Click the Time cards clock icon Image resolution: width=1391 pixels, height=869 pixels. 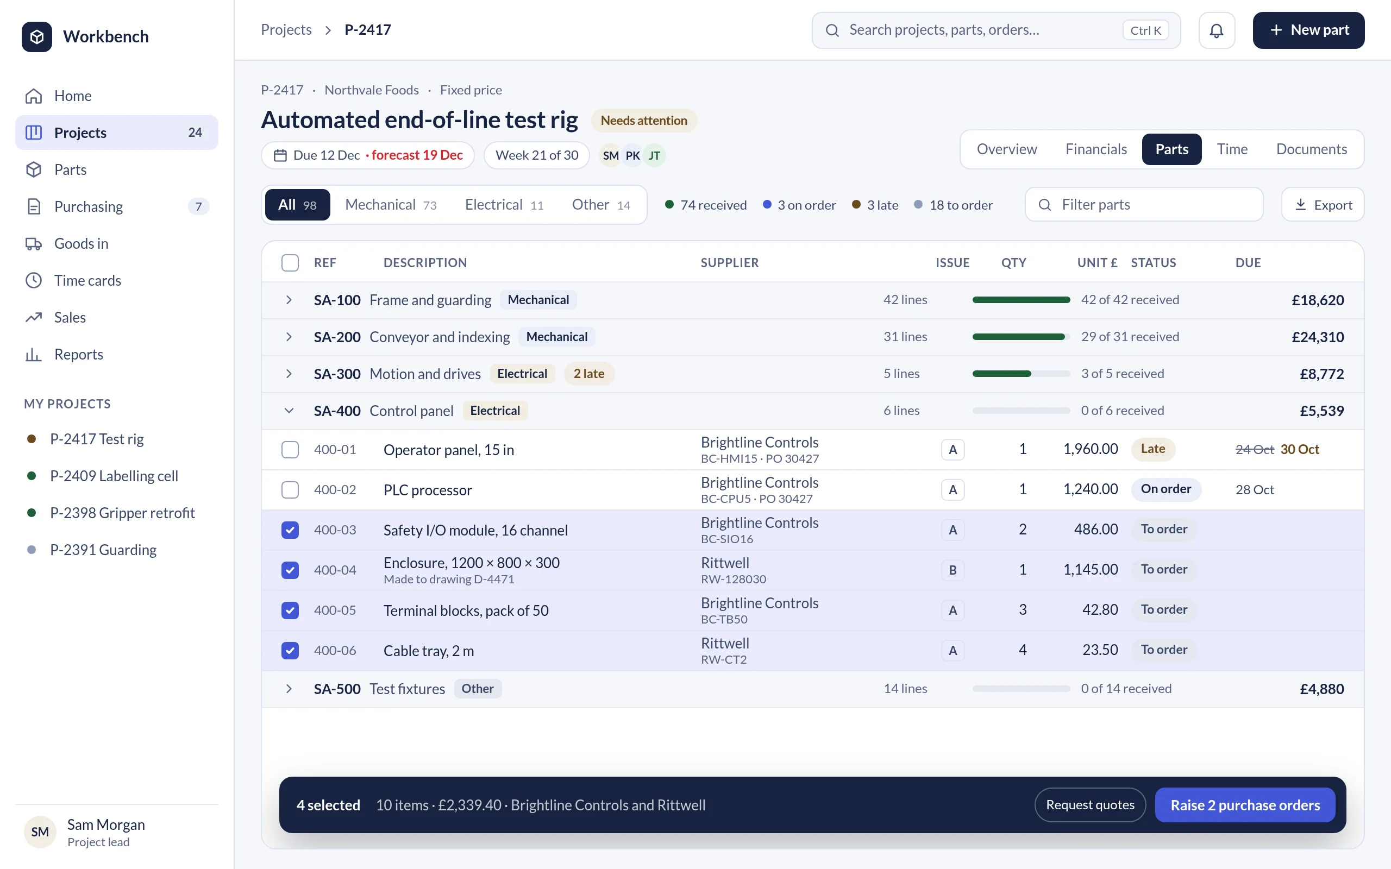(34, 280)
